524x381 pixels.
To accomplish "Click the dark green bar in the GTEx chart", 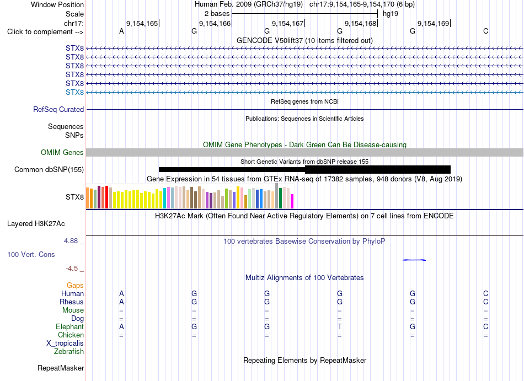I will click(280, 198).
